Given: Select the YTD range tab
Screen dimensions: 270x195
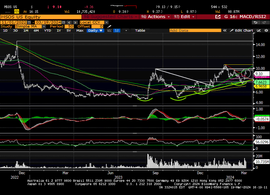Looking at the screenshot, I should [47, 31].
